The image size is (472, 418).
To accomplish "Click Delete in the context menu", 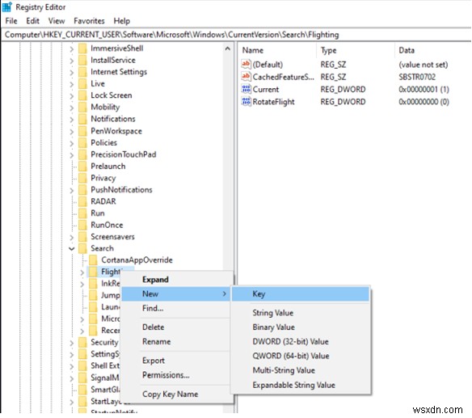I will click(176, 327).
